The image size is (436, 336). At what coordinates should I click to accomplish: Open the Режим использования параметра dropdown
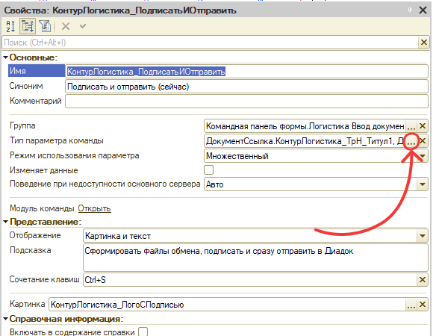tap(423, 156)
